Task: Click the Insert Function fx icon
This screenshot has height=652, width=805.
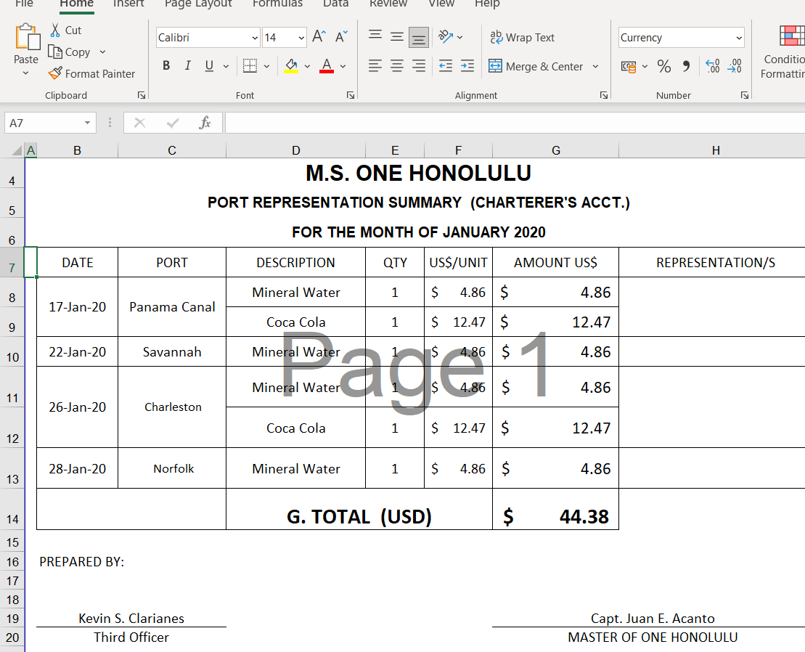Action: (x=205, y=123)
